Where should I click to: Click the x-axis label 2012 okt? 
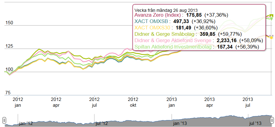[133, 102]
